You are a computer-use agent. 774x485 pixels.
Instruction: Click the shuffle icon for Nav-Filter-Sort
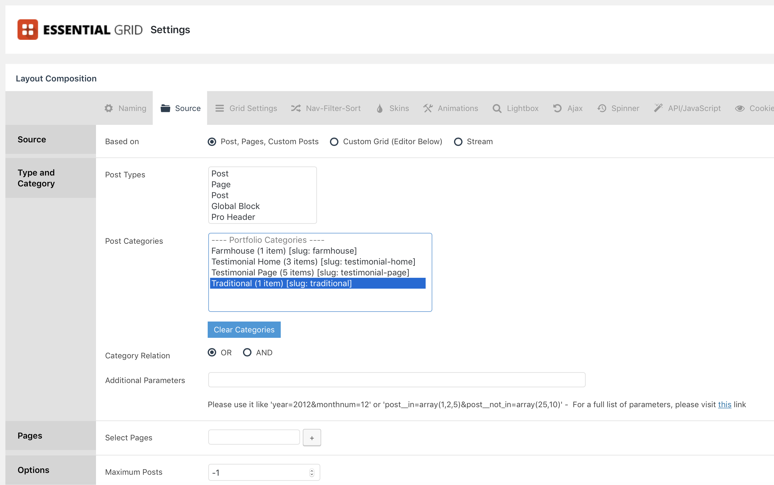(x=296, y=108)
